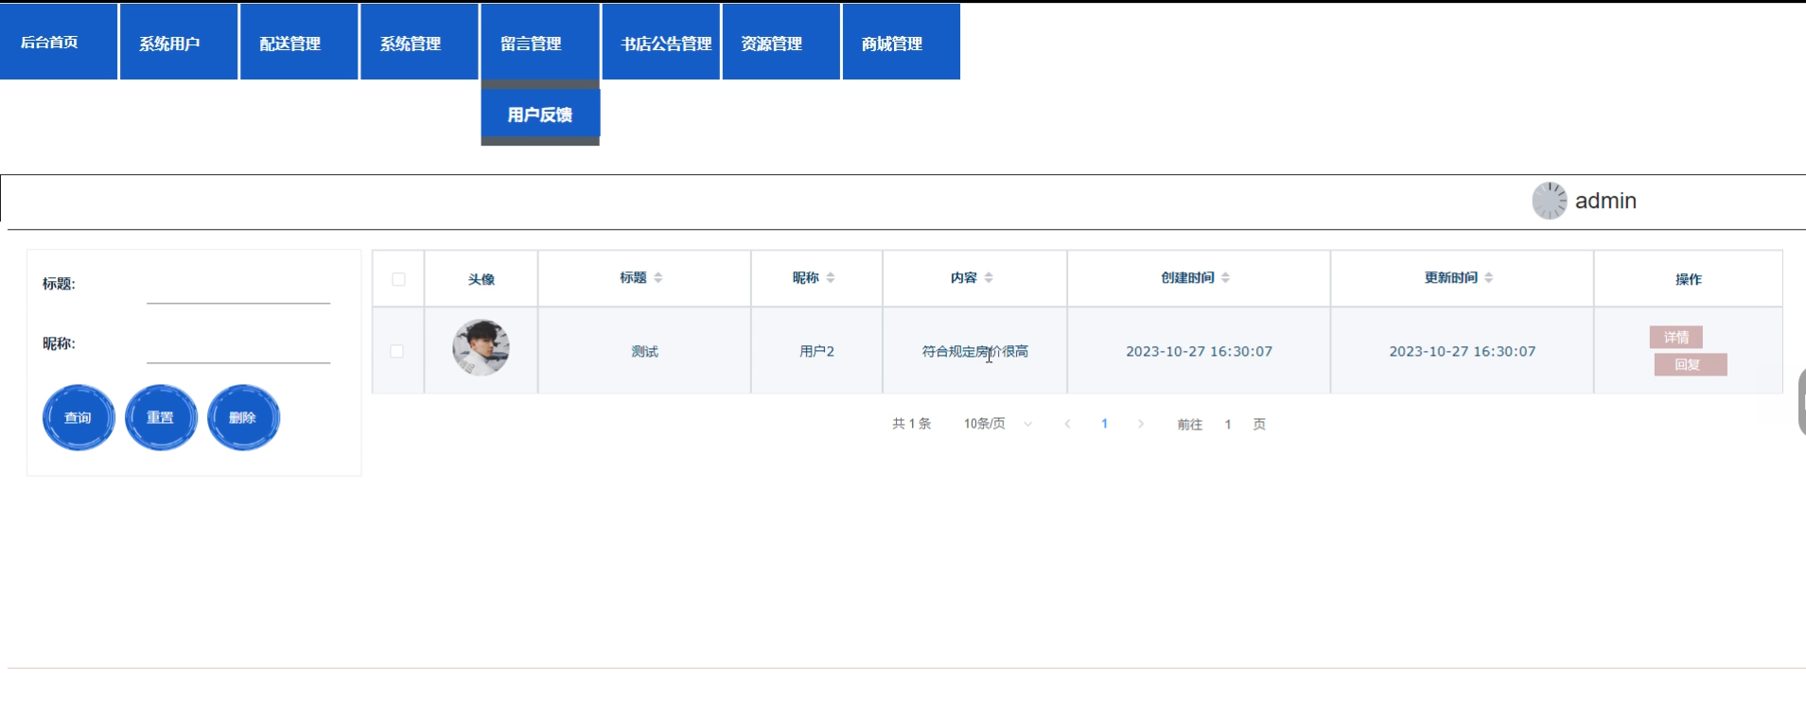Viewport: 1806px width, 718px height.
Task: Click the 用户2 nickname cell
Action: coord(817,351)
